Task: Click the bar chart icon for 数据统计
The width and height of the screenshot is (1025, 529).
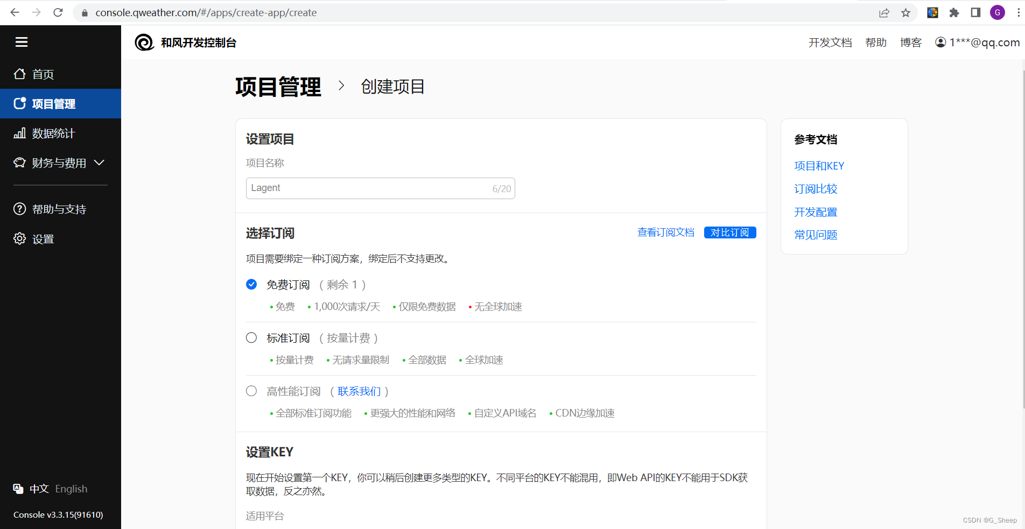Action: tap(20, 133)
